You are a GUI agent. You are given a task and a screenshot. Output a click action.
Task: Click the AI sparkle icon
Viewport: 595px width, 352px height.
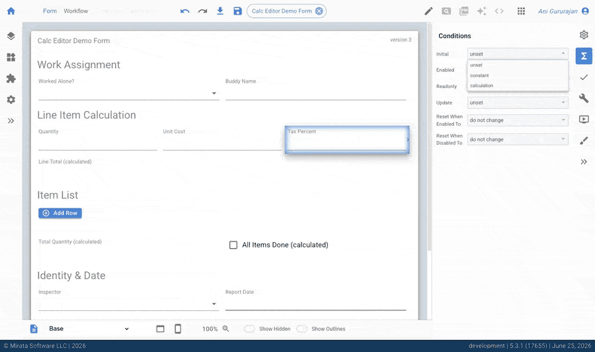(x=481, y=11)
